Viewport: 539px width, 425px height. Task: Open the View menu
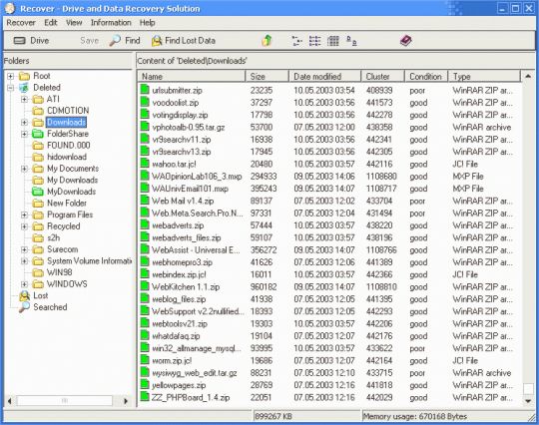[74, 23]
